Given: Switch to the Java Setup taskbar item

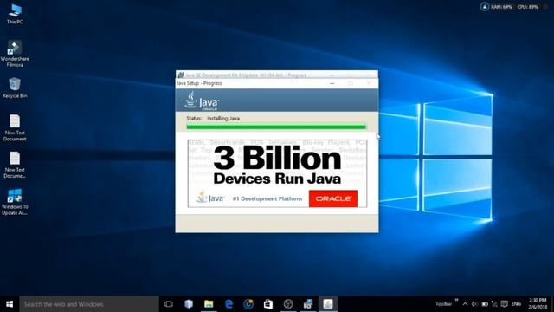Looking at the screenshot, I should pos(328,304).
